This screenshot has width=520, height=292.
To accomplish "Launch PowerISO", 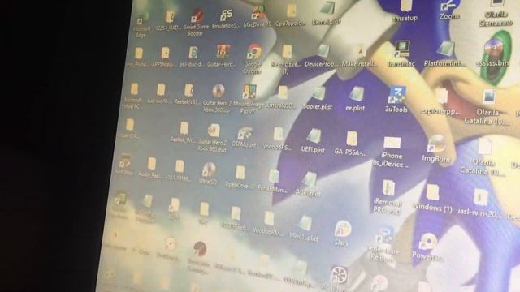I will click(427, 247).
